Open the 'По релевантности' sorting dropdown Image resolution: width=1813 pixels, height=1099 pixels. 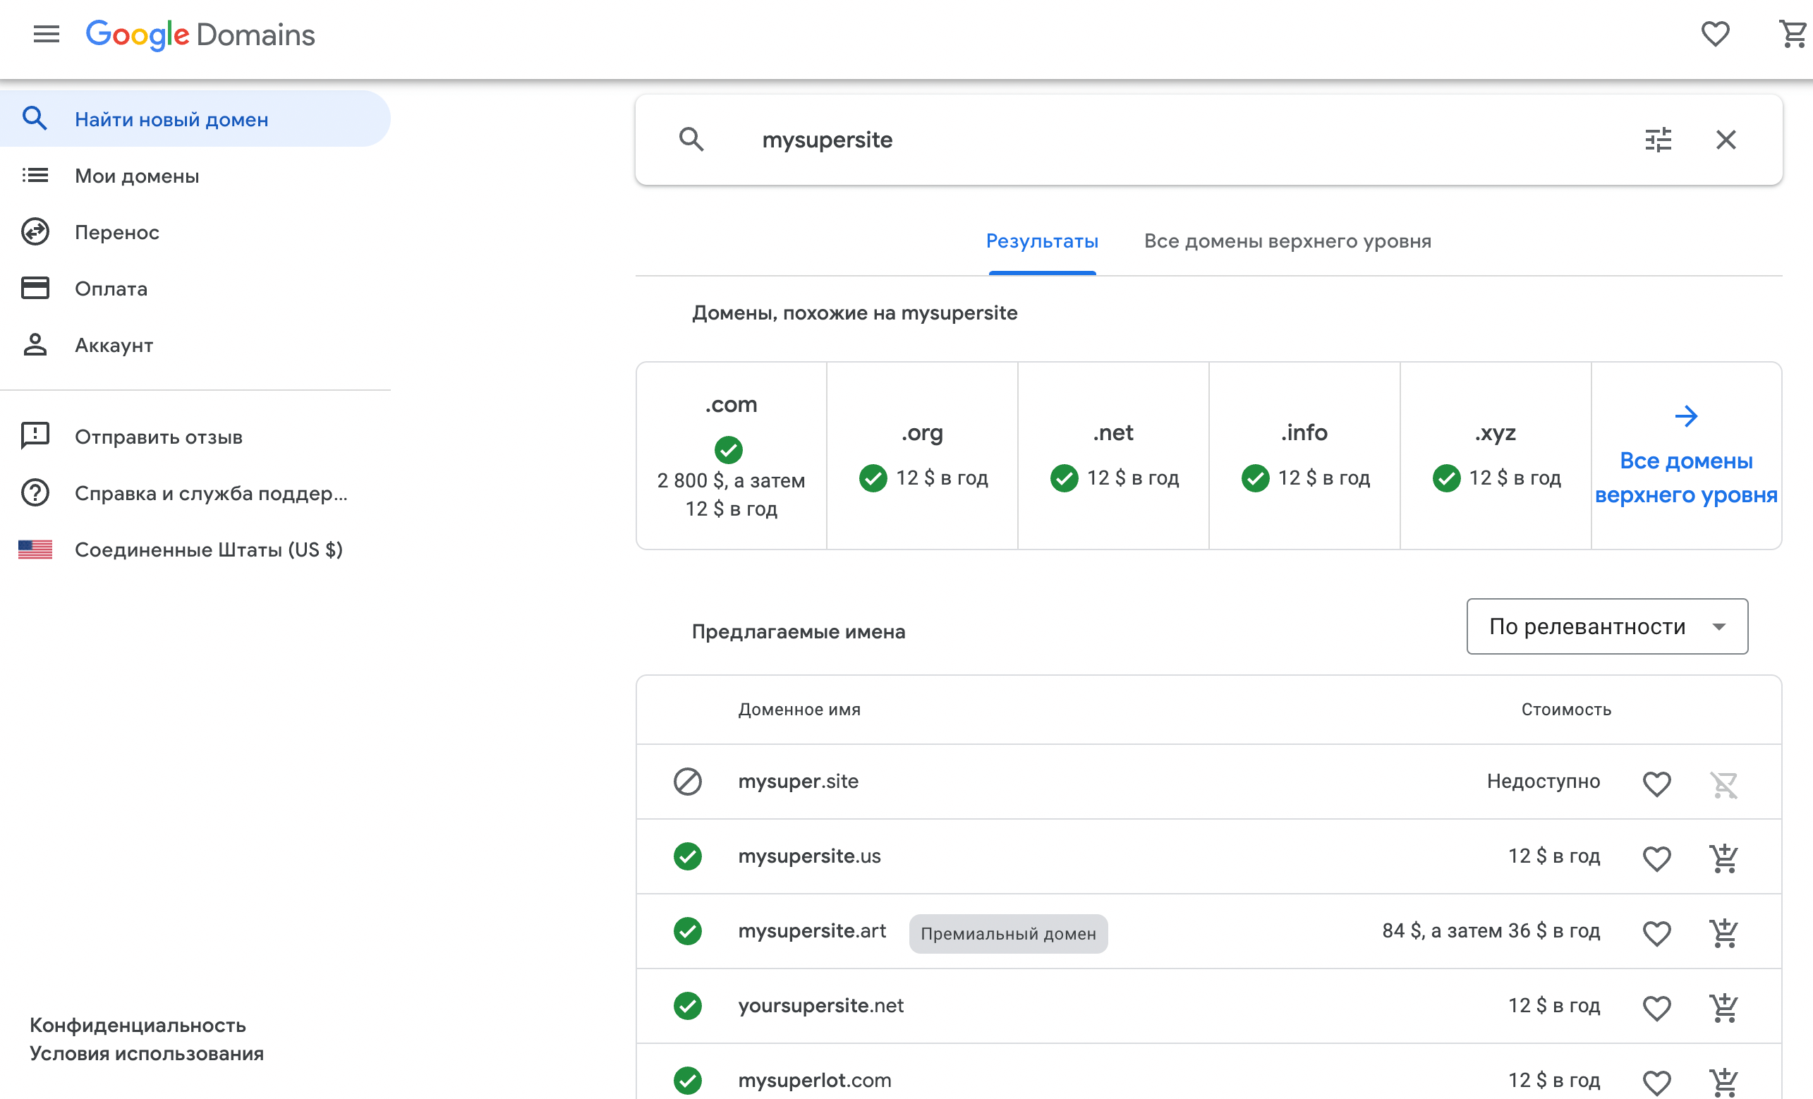(x=1607, y=626)
